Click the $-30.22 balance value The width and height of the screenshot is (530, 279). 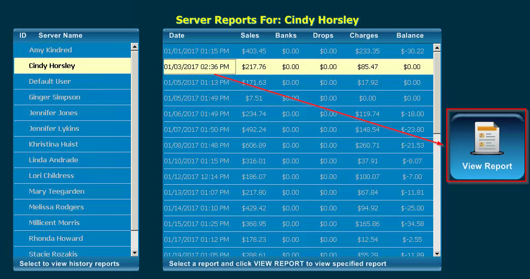coord(412,51)
